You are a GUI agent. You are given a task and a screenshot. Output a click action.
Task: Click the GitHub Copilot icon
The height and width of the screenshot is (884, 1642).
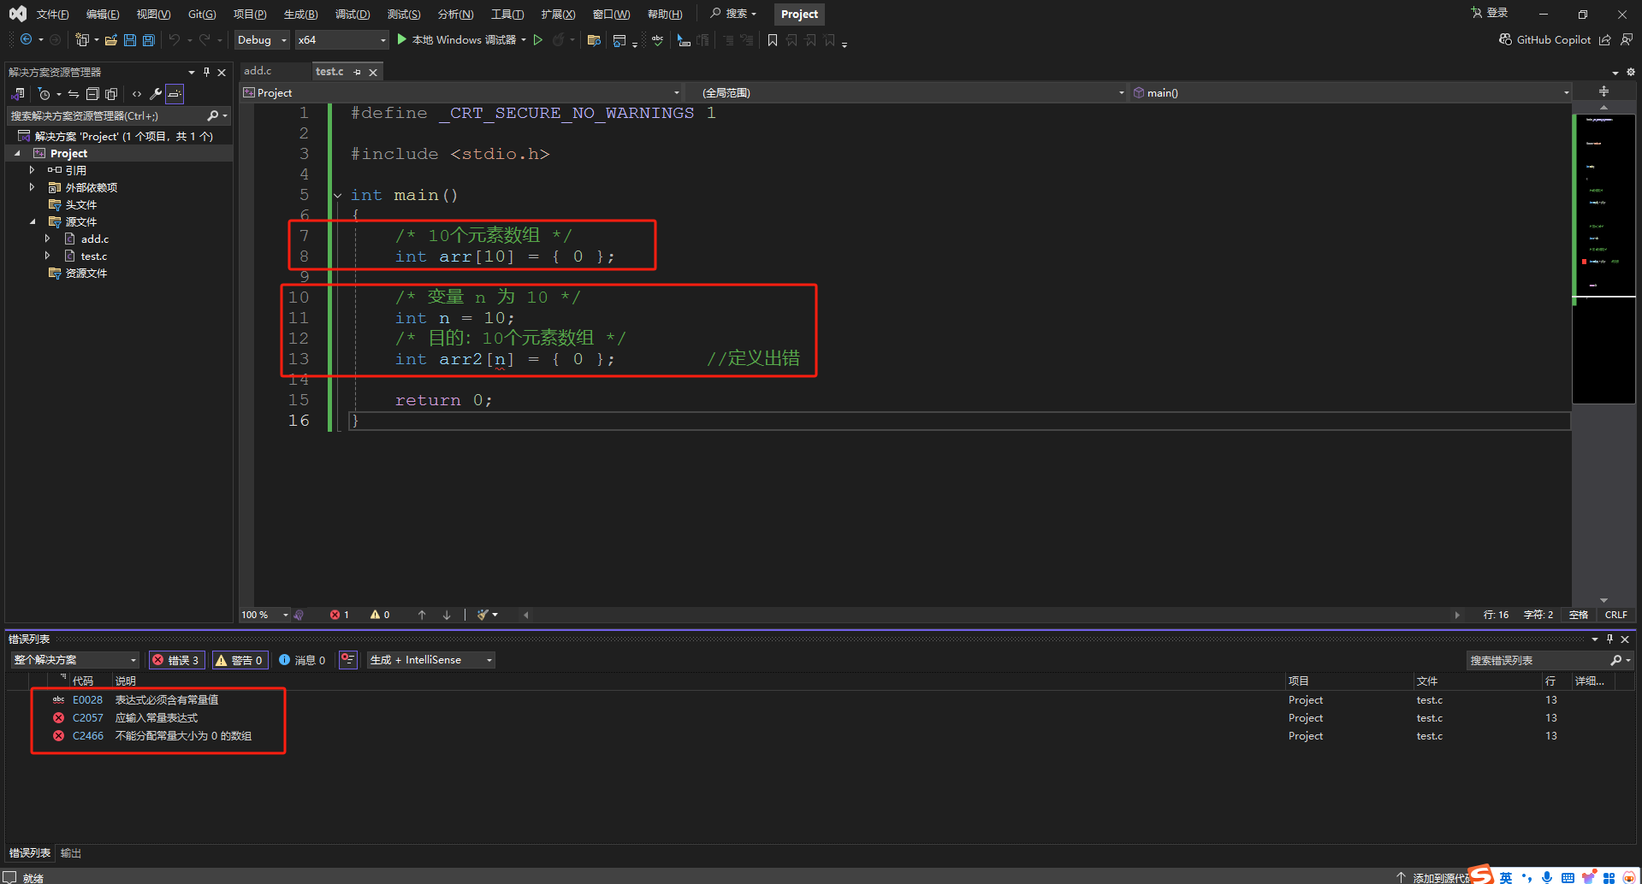coord(1505,39)
